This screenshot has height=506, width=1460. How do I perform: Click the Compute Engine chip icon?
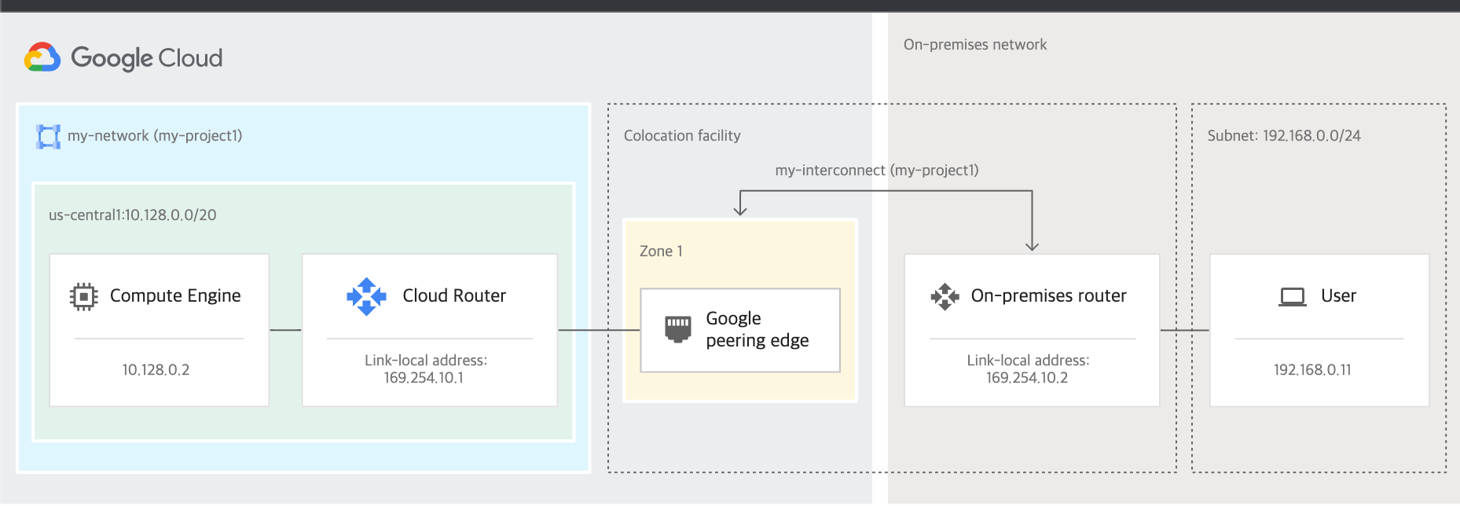[x=84, y=296]
